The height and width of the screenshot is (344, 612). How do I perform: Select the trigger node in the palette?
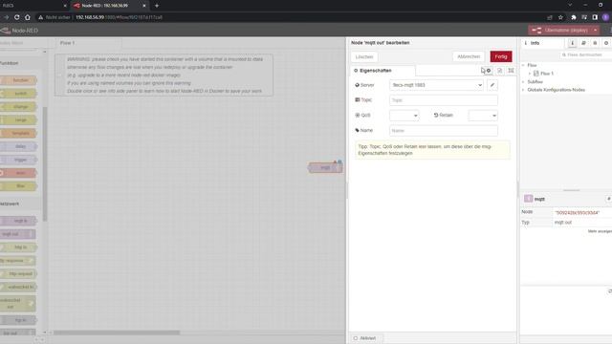[x=18, y=160]
